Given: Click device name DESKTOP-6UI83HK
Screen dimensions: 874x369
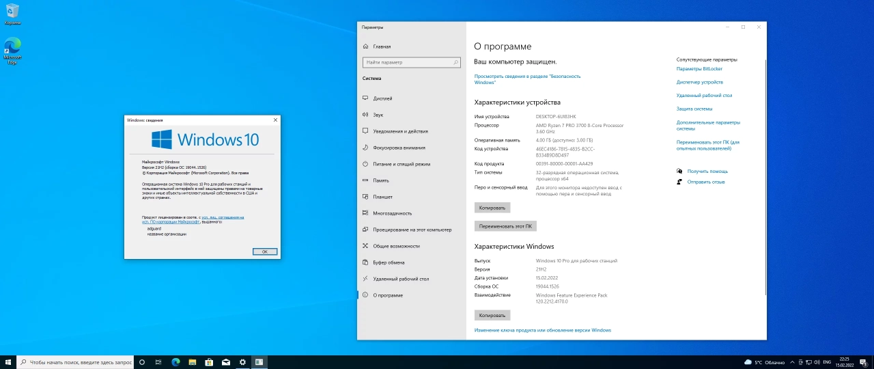Looking at the screenshot, I should pyautogui.click(x=556, y=116).
